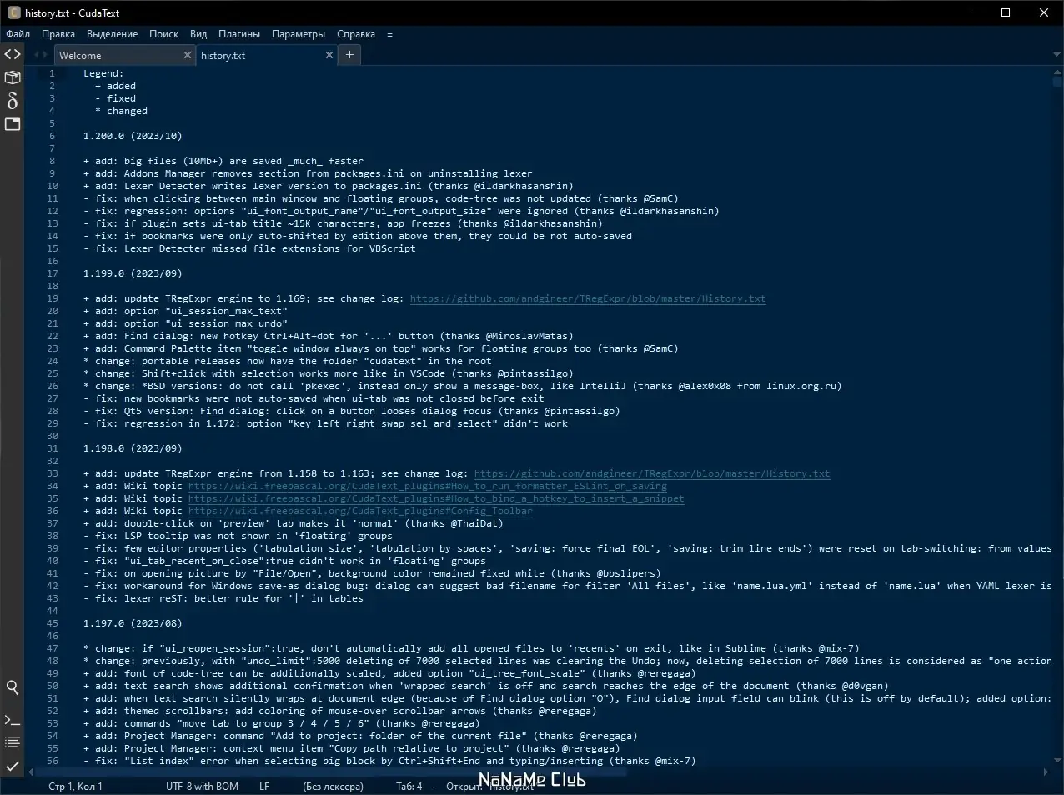Maximize the CudaText window
The width and height of the screenshot is (1064, 795).
tap(1006, 12)
